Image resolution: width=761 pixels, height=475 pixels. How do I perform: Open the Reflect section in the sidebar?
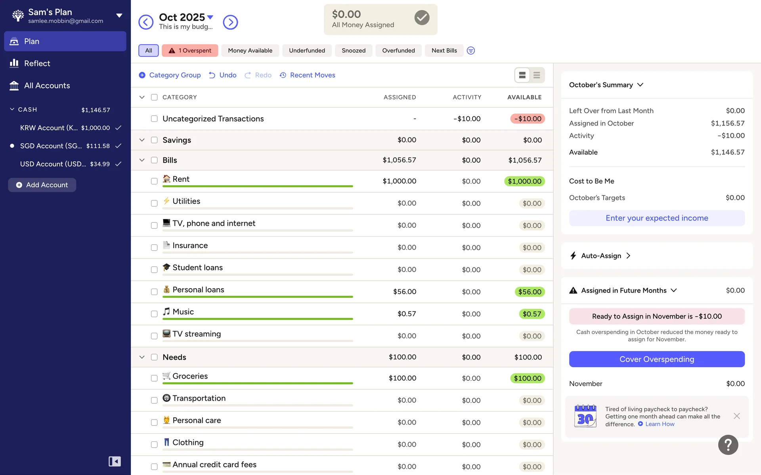point(37,63)
